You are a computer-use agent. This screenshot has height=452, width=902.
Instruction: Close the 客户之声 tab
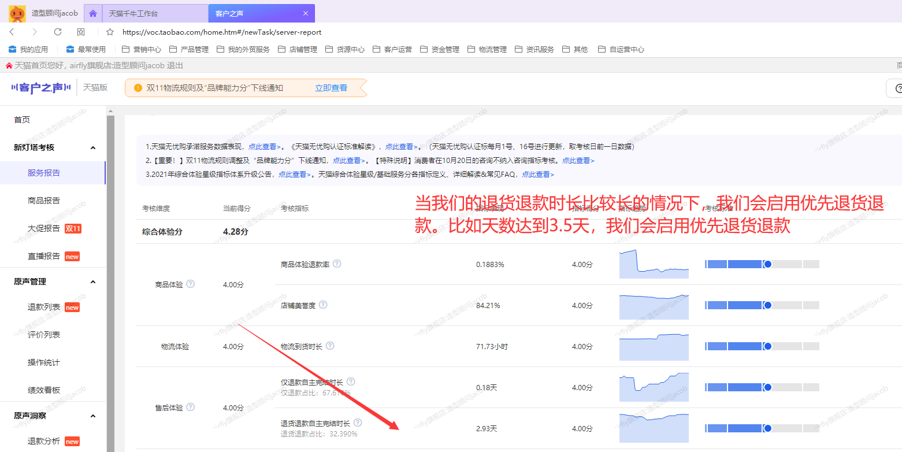(306, 13)
